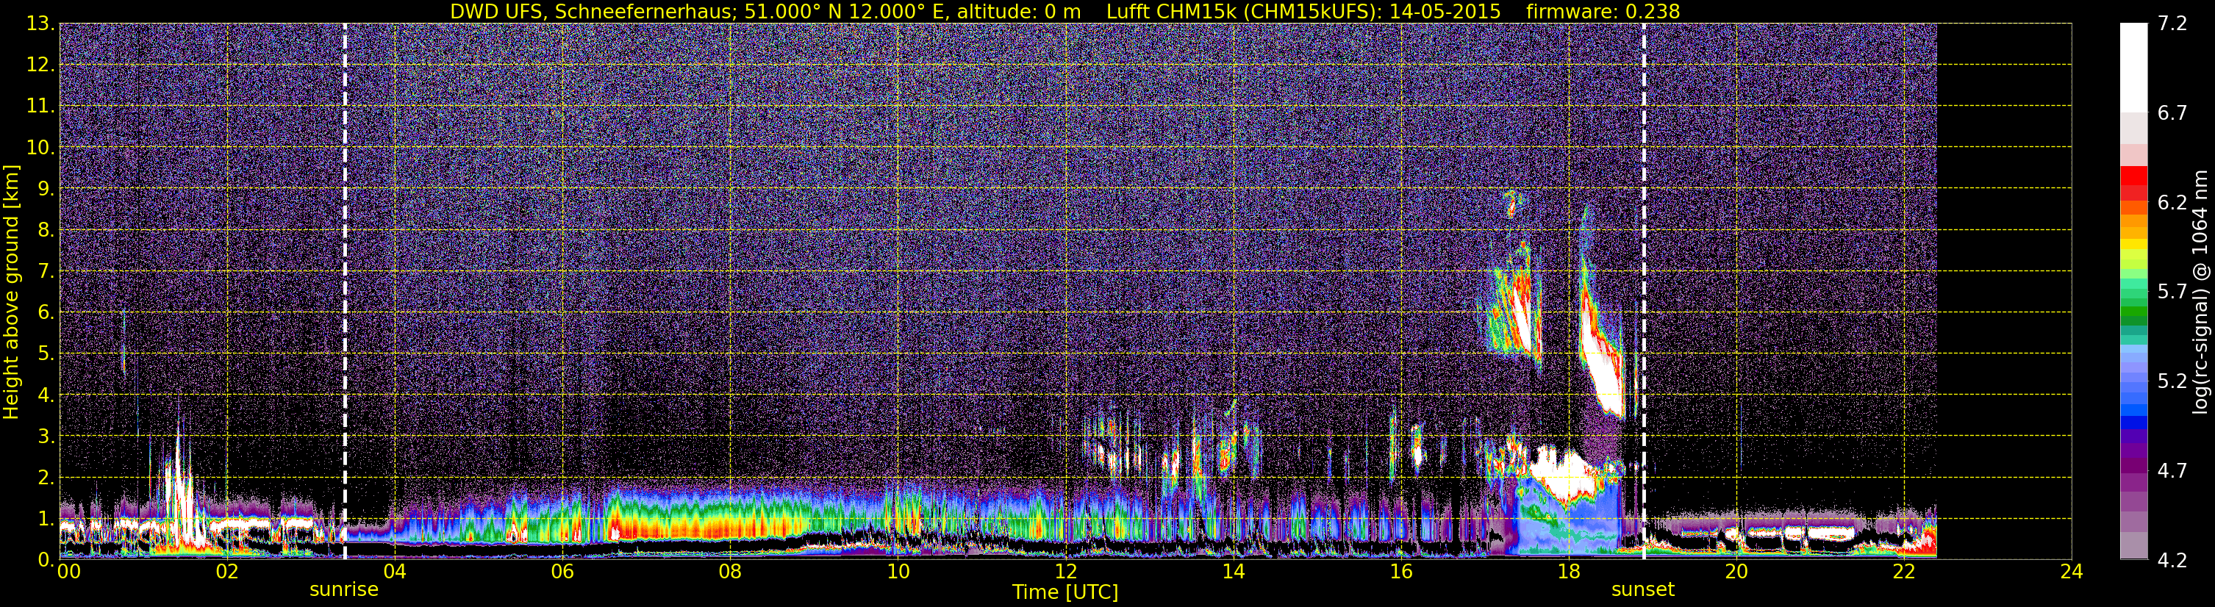This screenshot has height=607, width=2215.
Task: Click the white dashed sunrise line
Action: (345, 292)
